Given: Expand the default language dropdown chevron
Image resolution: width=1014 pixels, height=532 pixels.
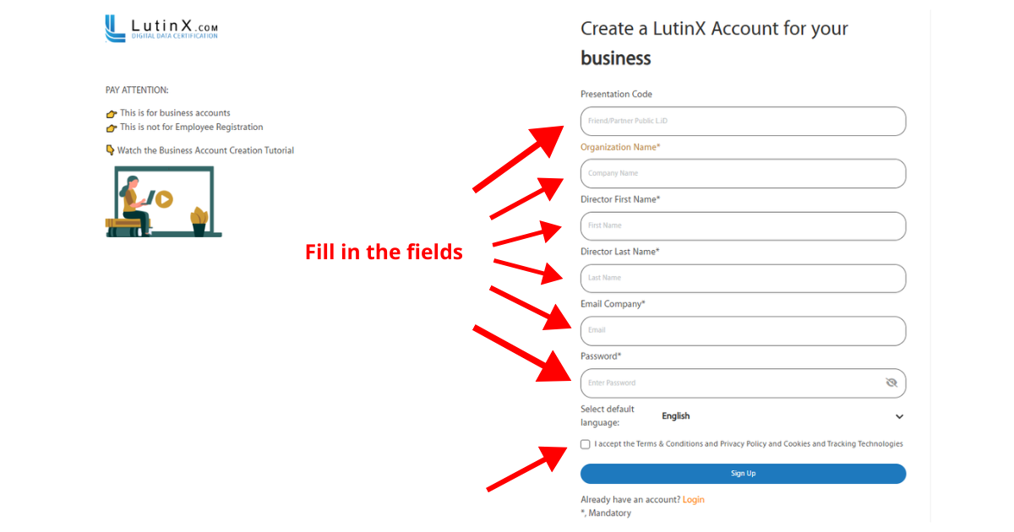Looking at the screenshot, I should [899, 416].
